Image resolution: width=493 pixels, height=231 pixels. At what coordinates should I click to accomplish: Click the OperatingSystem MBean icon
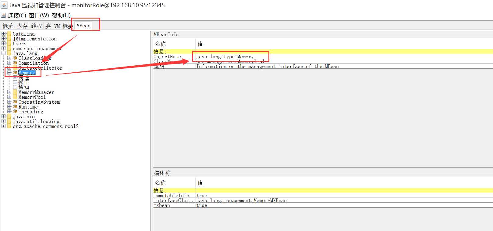tap(15, 102)
